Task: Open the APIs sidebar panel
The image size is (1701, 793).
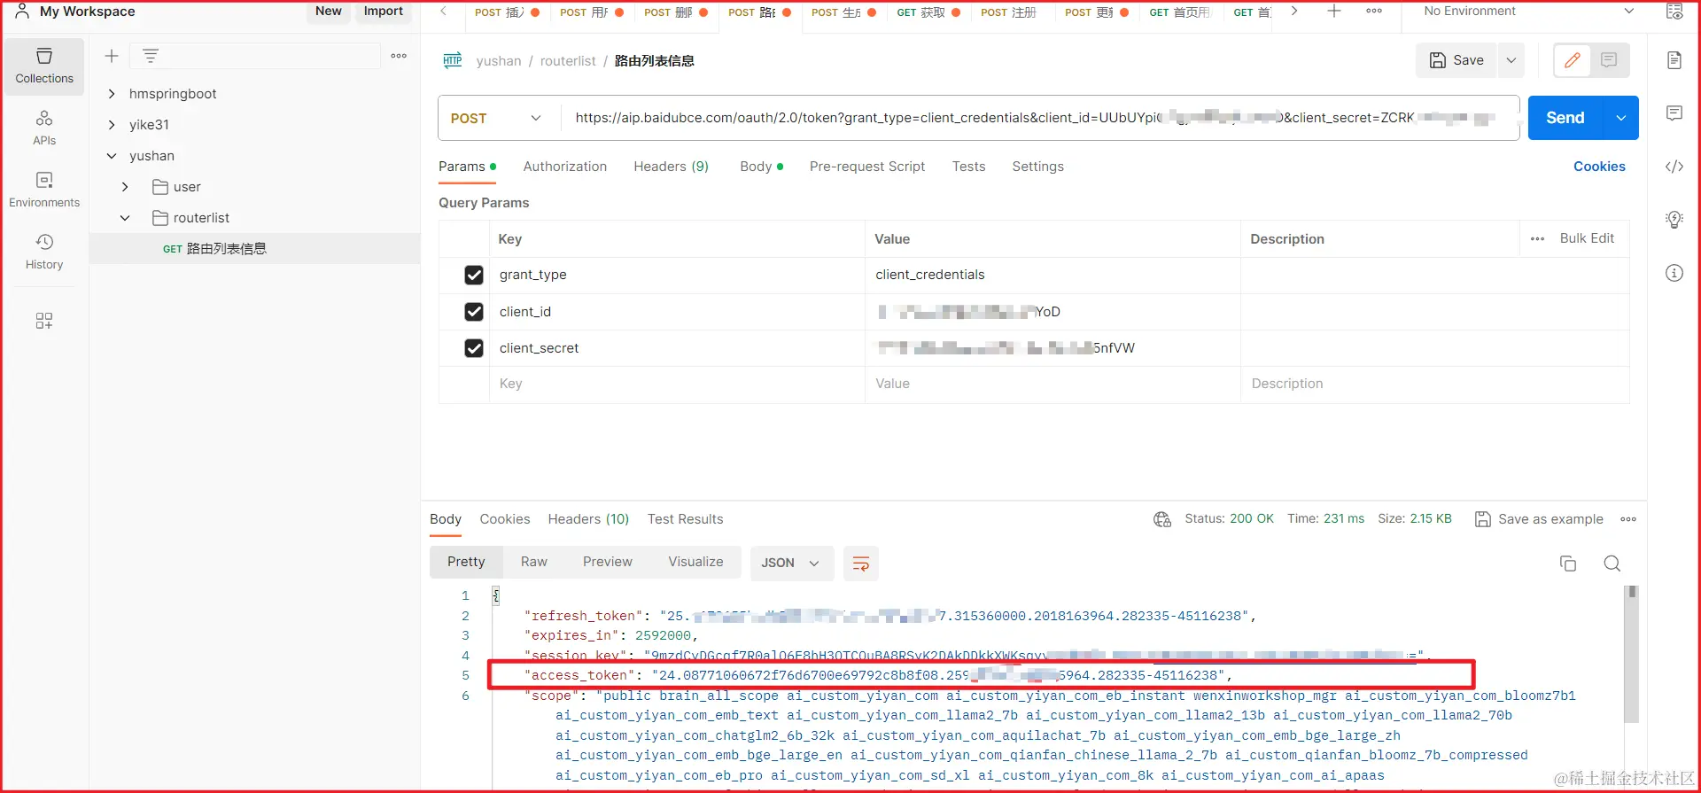Action: coord(44,128)
